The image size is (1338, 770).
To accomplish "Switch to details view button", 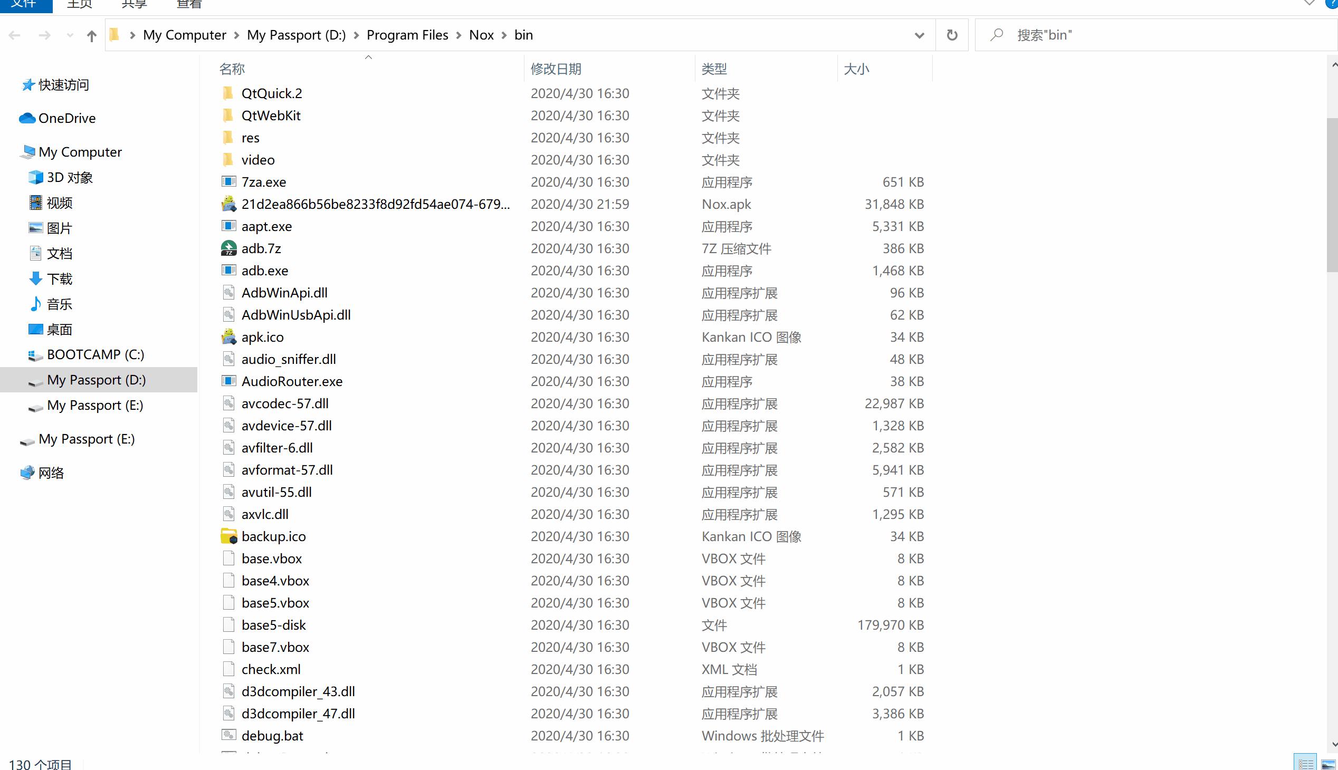I will click(x=1305, y=764).
